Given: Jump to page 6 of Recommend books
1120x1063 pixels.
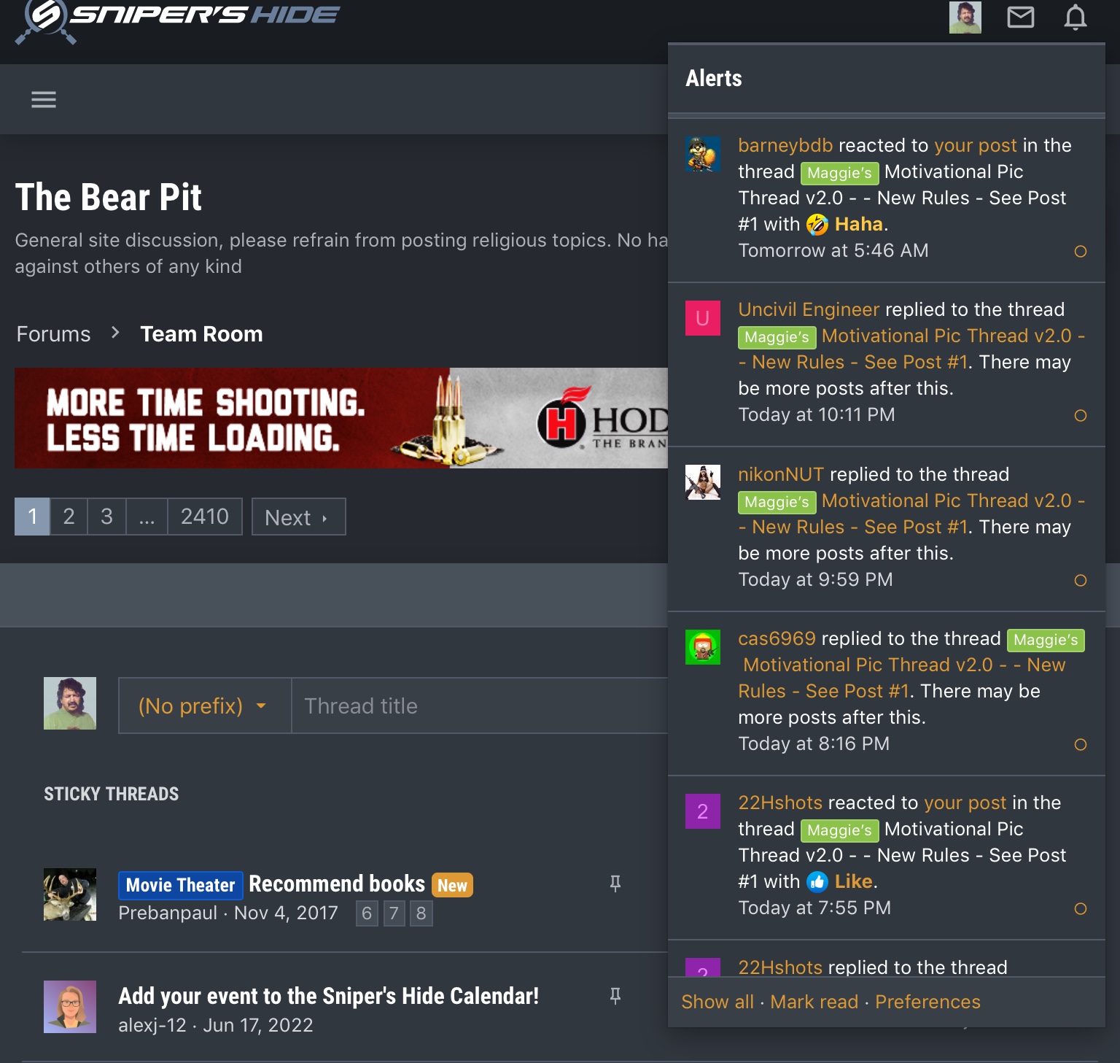Looking at the screenshot, I should [x=367, y=913].
